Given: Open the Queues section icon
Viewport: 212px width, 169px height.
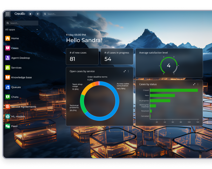Looking at the screenshot, I should pos(8,87).
